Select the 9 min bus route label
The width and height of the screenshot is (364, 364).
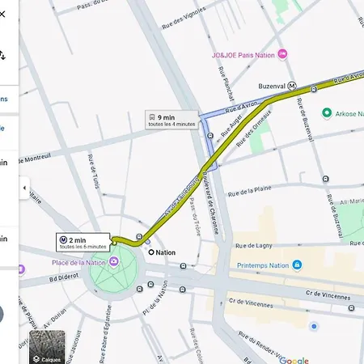coord(171,120)
